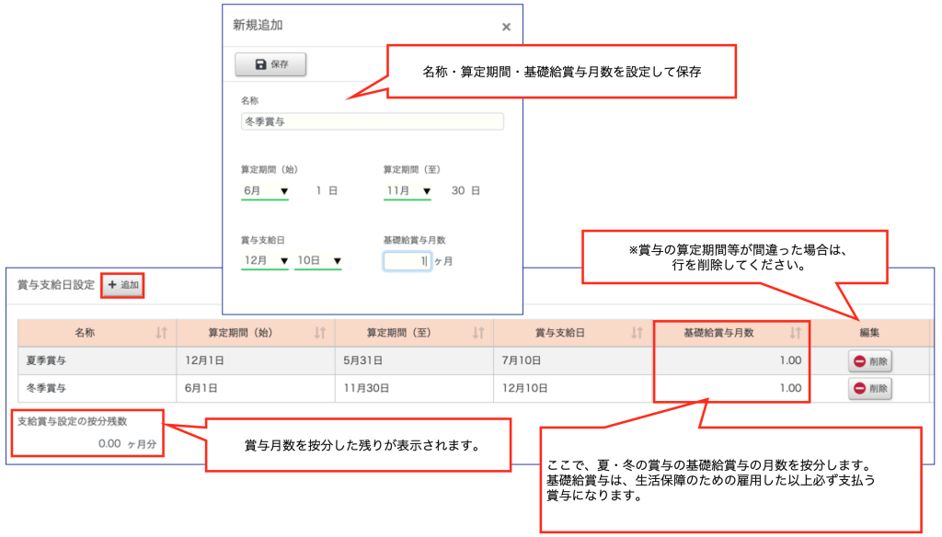The height and width of the screenshot is (537, 942).
Task: Click the 追加 add button
Action: (x=123, y=285)
